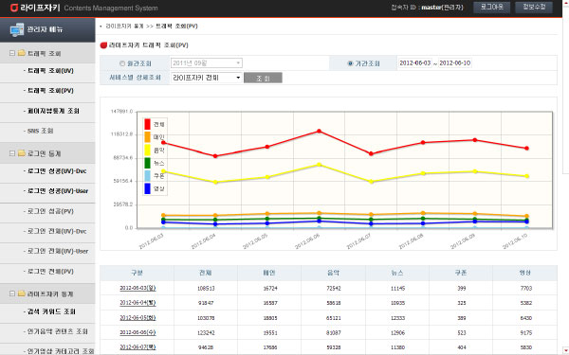Open the 2011년 09월 month dropdown

point(207,63)
